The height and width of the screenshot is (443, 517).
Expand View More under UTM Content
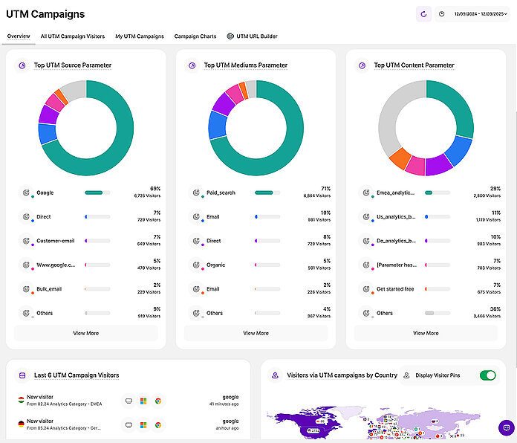426,333
